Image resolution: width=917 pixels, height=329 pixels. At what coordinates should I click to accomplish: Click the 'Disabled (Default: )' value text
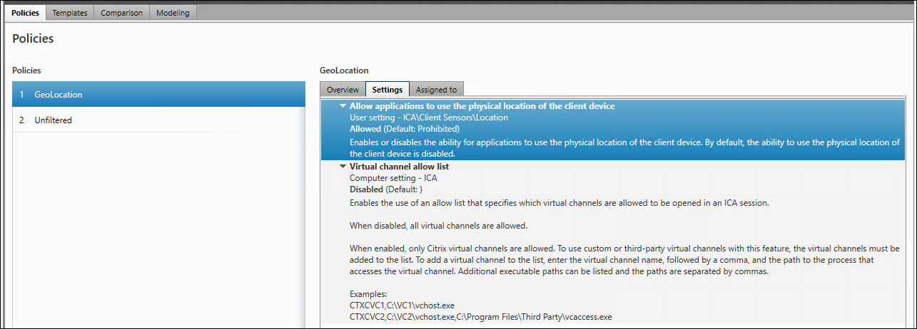(386, 189)
